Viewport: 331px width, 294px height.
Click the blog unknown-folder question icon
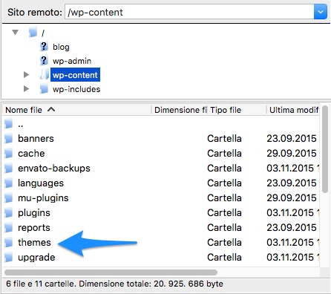[x=44, y=47]
